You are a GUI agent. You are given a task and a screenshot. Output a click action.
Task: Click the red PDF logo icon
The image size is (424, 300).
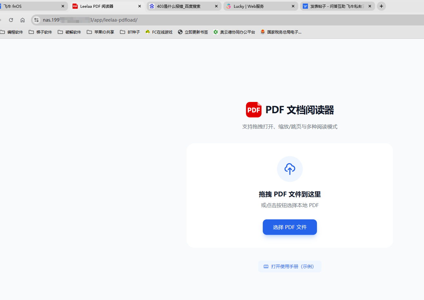pyautogui.click(x=254, y=110)
